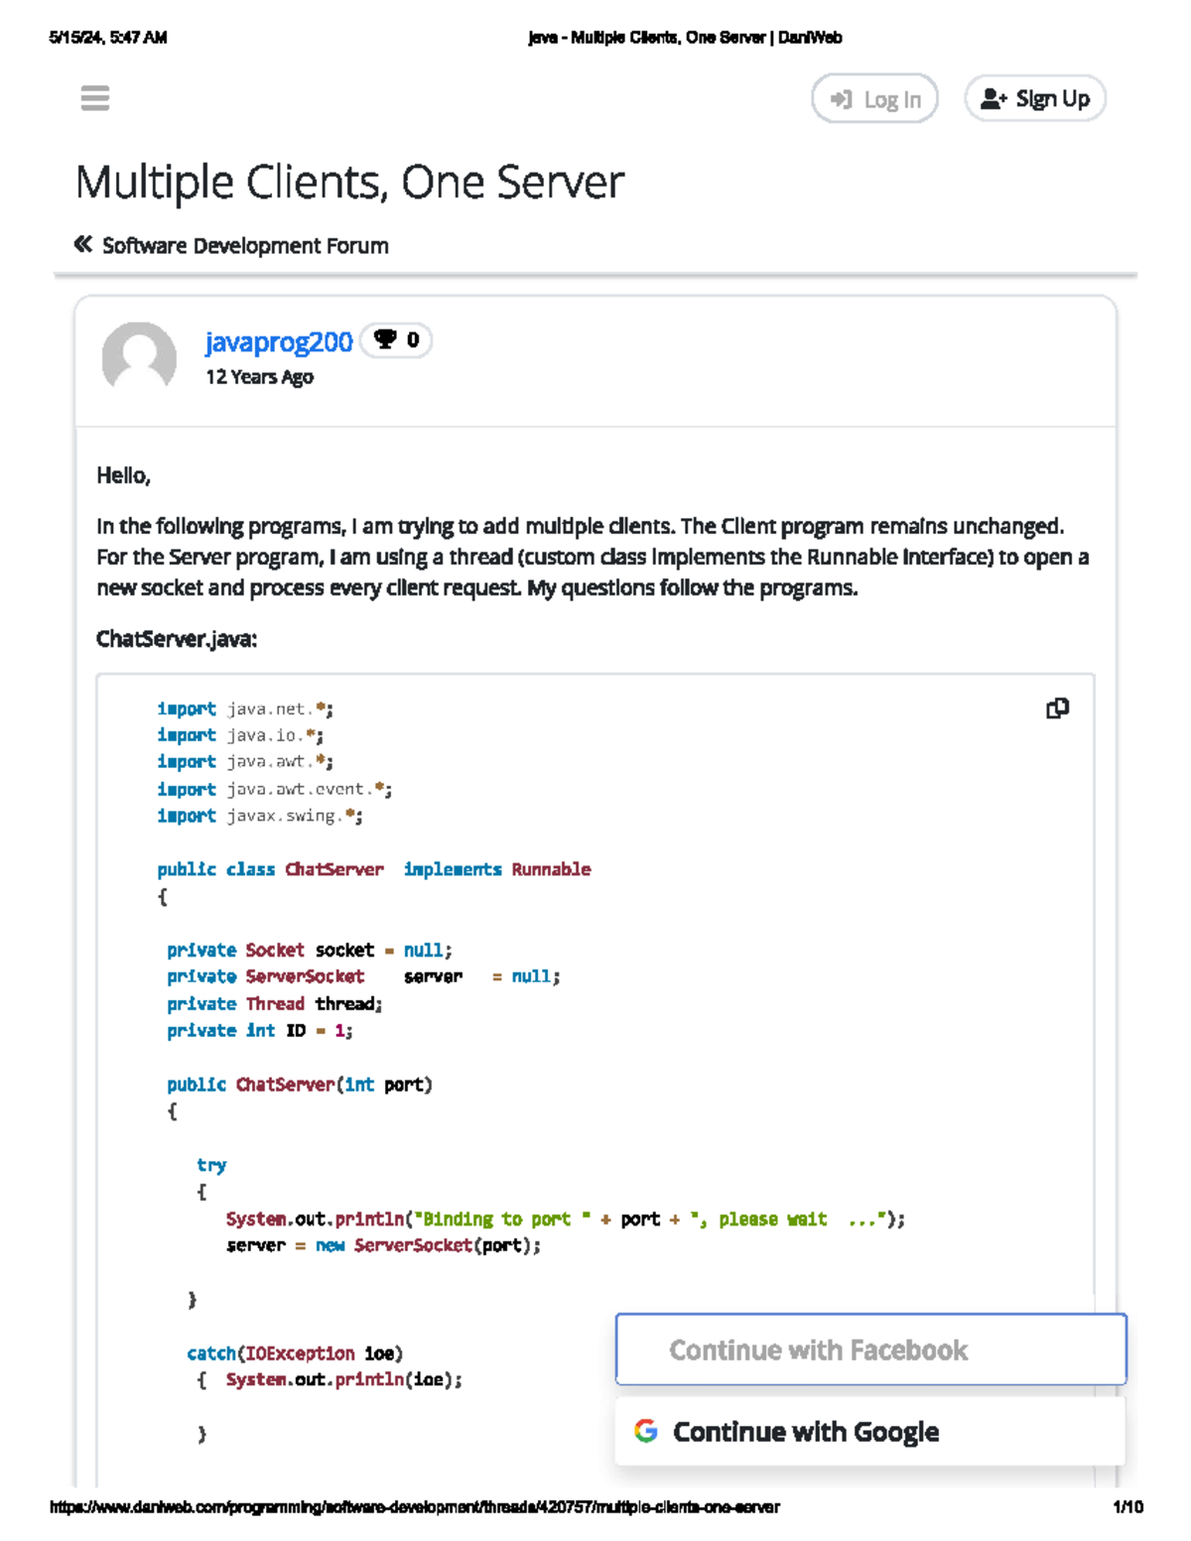Click the trophy reputation badge
The image size is (1191, 1541).
pyautogui.click(x=396, y=340)
